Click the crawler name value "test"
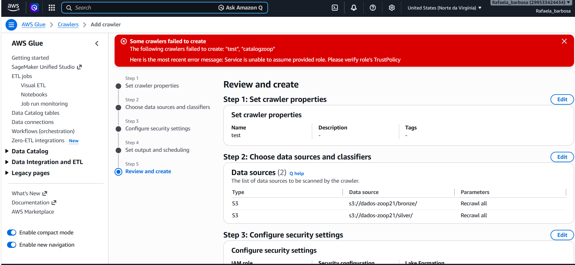The image size is (575, 265). pos(236,135)
